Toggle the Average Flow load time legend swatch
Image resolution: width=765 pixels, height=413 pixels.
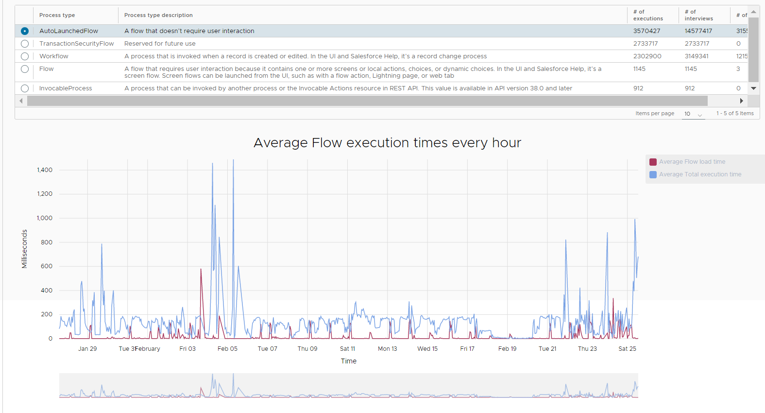pyautogui.click(x=653, y=162)
